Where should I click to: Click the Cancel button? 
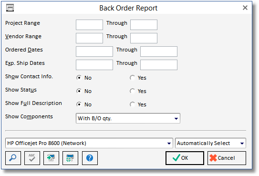[x=227, y=158]
